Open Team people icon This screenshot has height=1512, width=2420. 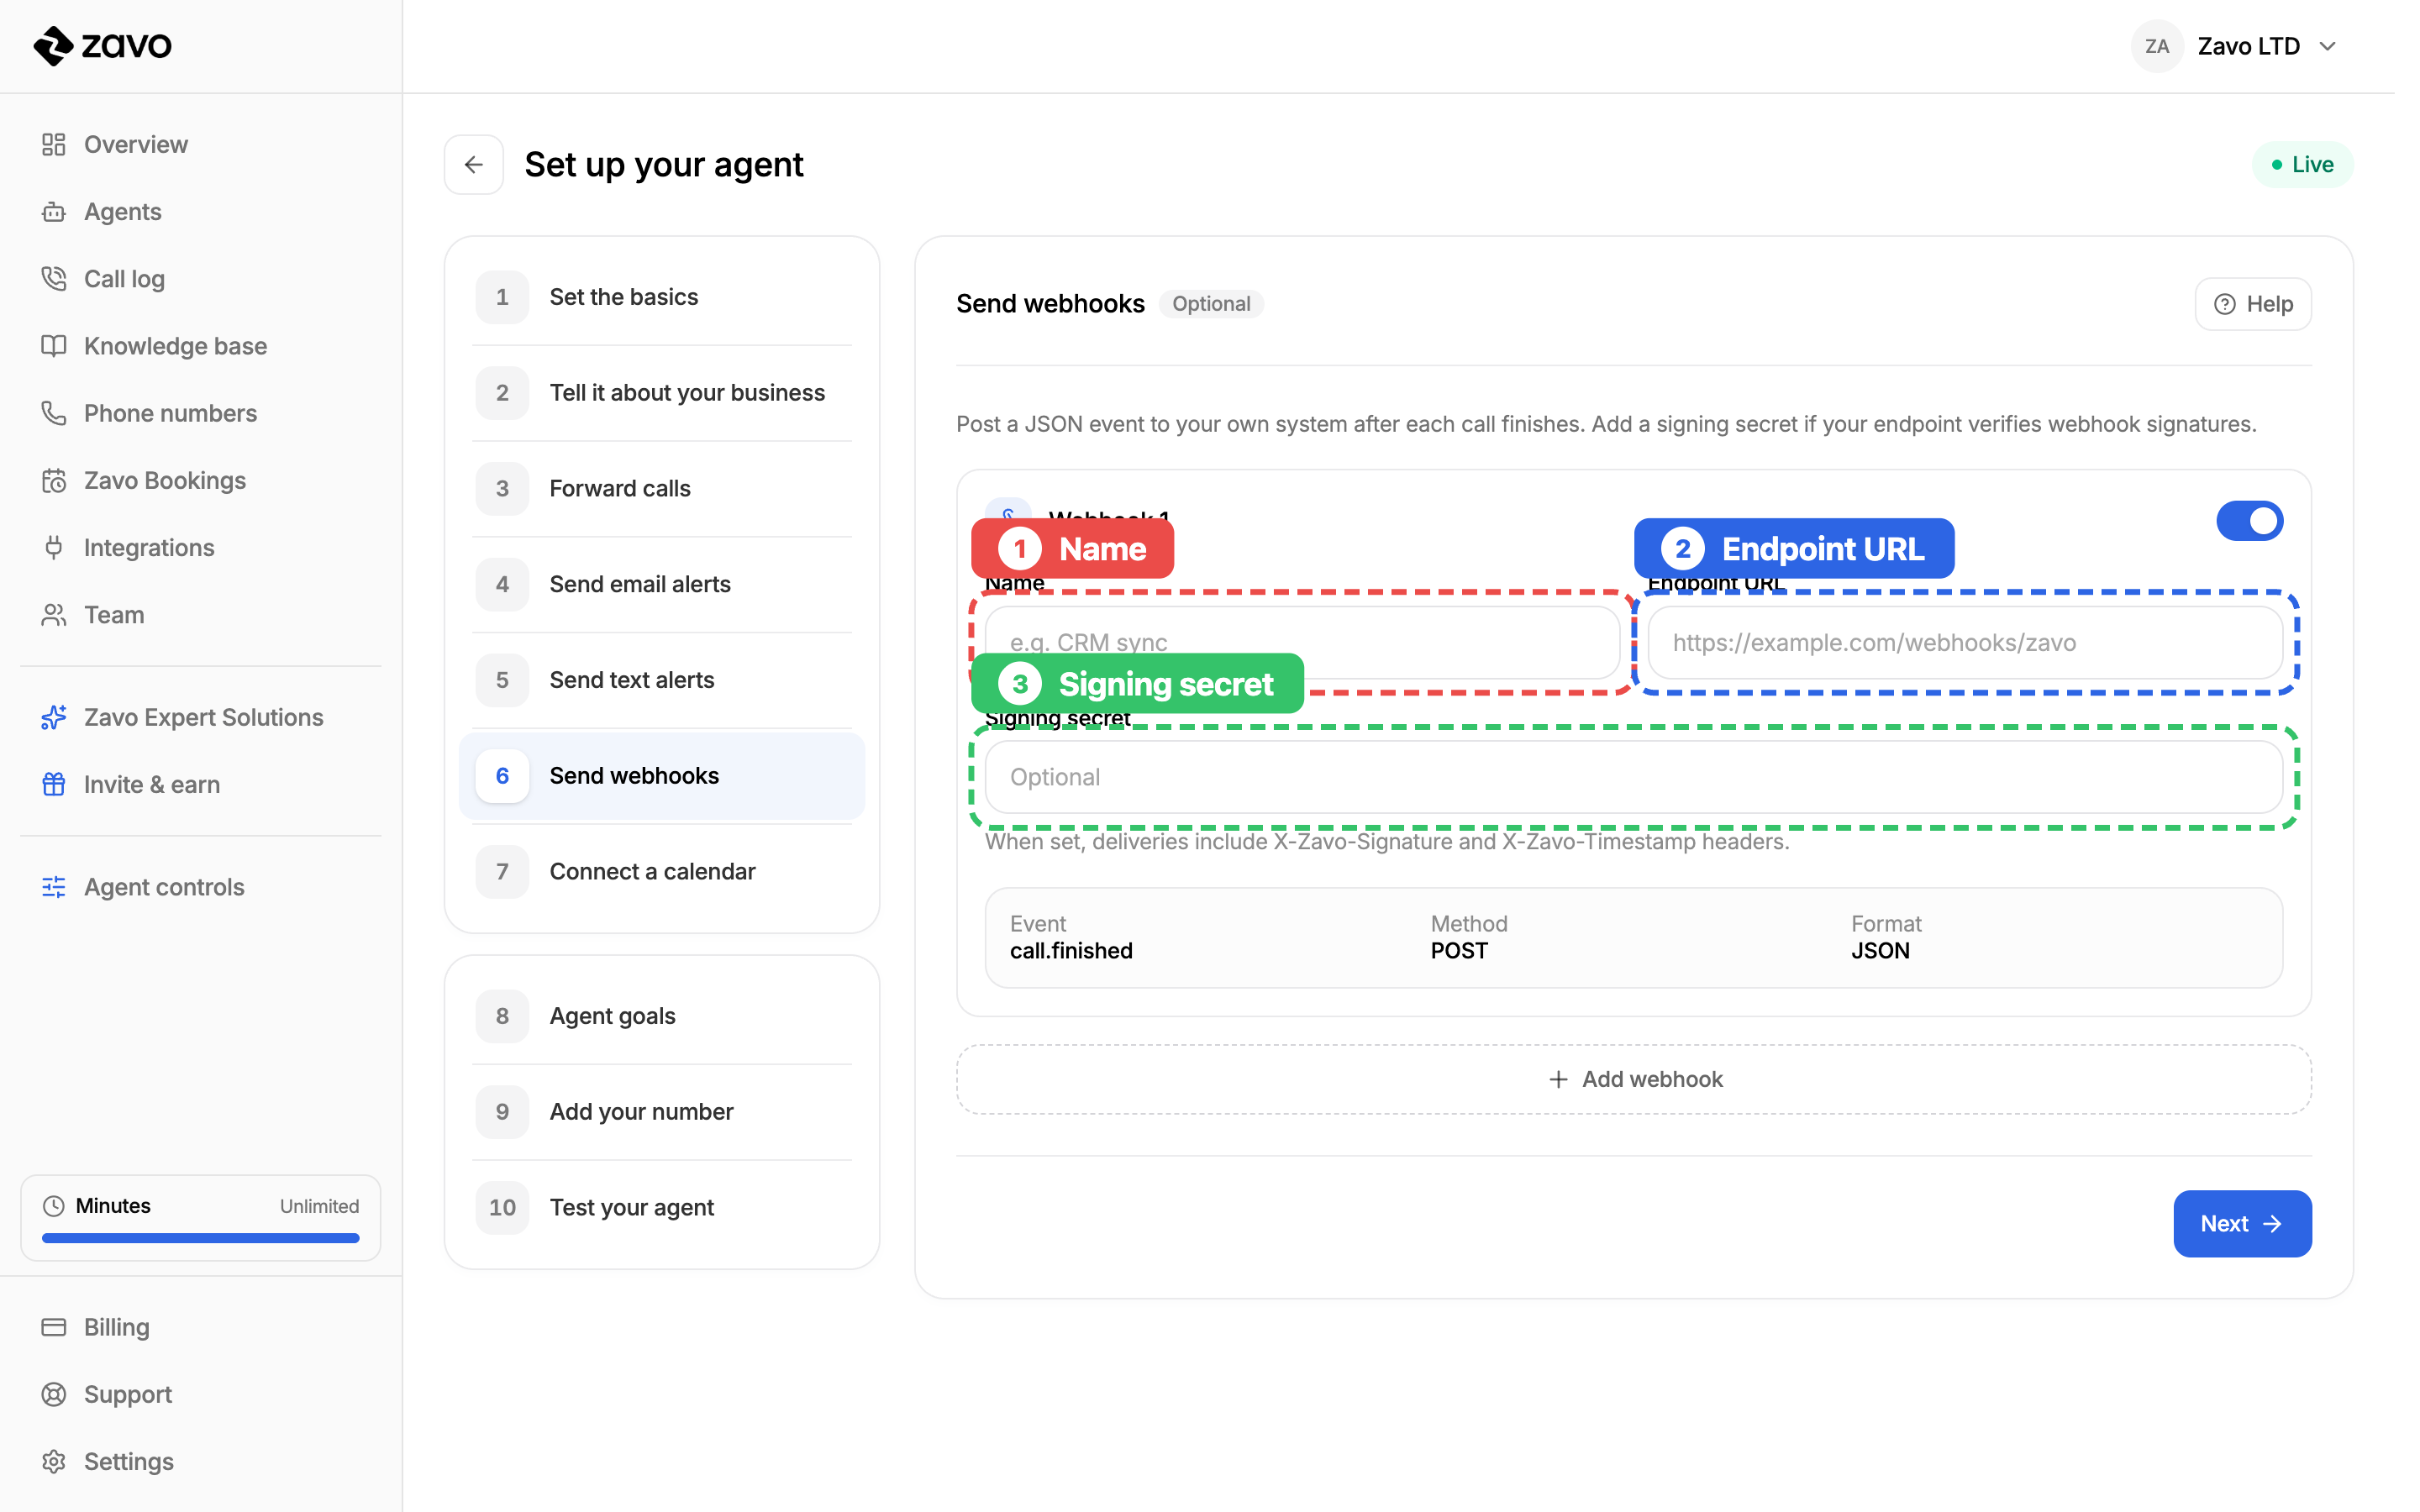[x=54, y=615]
